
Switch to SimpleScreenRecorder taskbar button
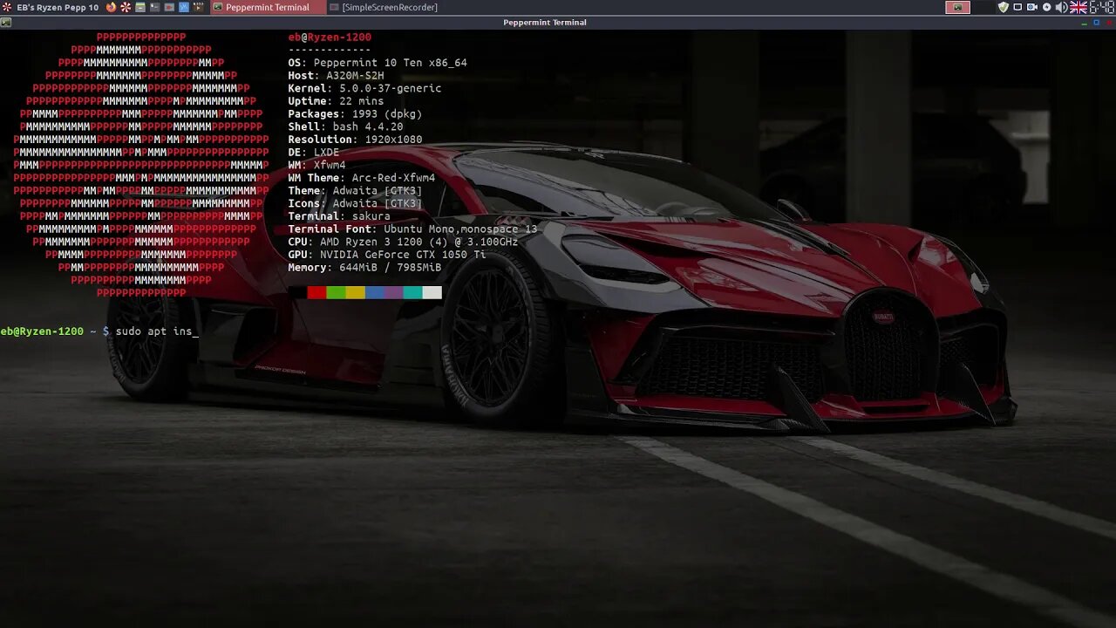pyautogui.click(x=384, y=7)
